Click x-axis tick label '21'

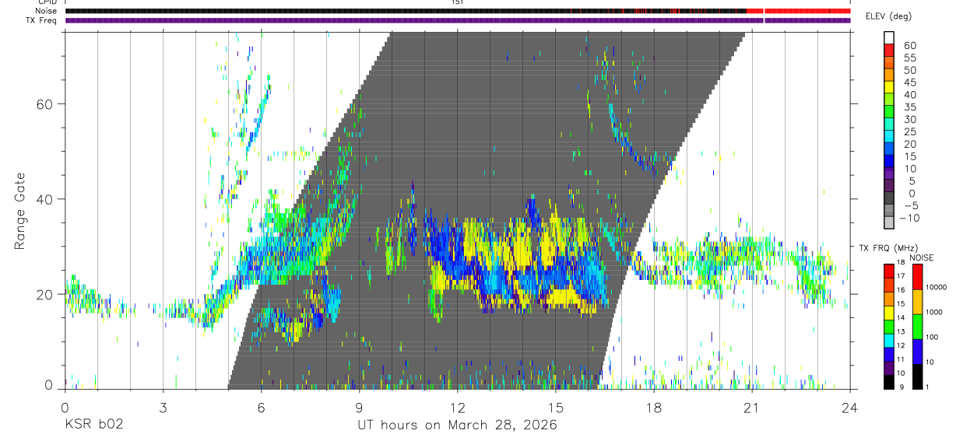751,408
